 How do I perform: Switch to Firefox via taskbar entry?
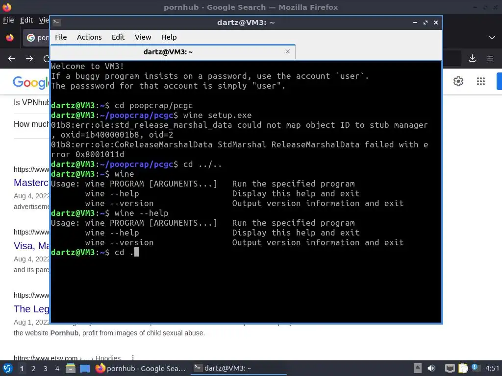tap(141, 368)
